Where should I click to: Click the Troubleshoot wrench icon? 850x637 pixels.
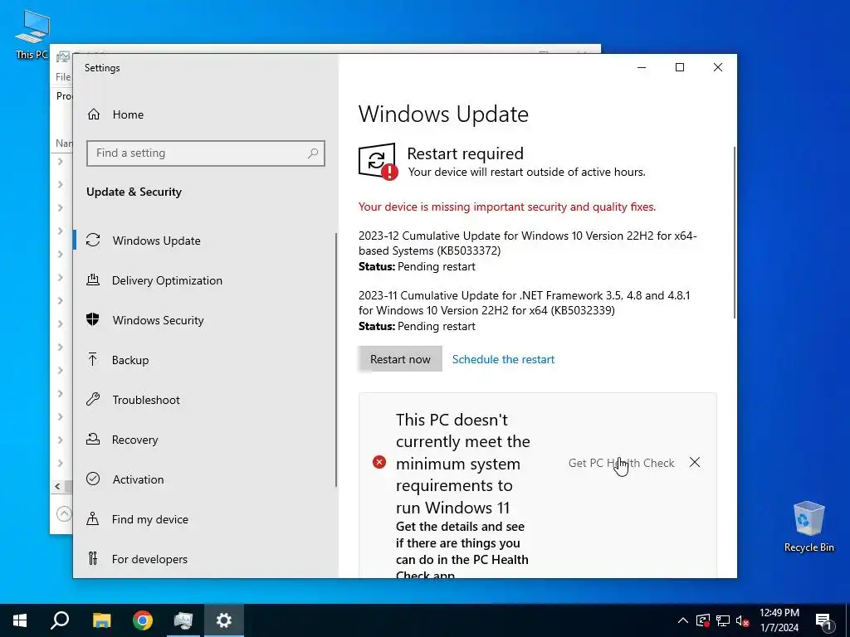point(93,399)
